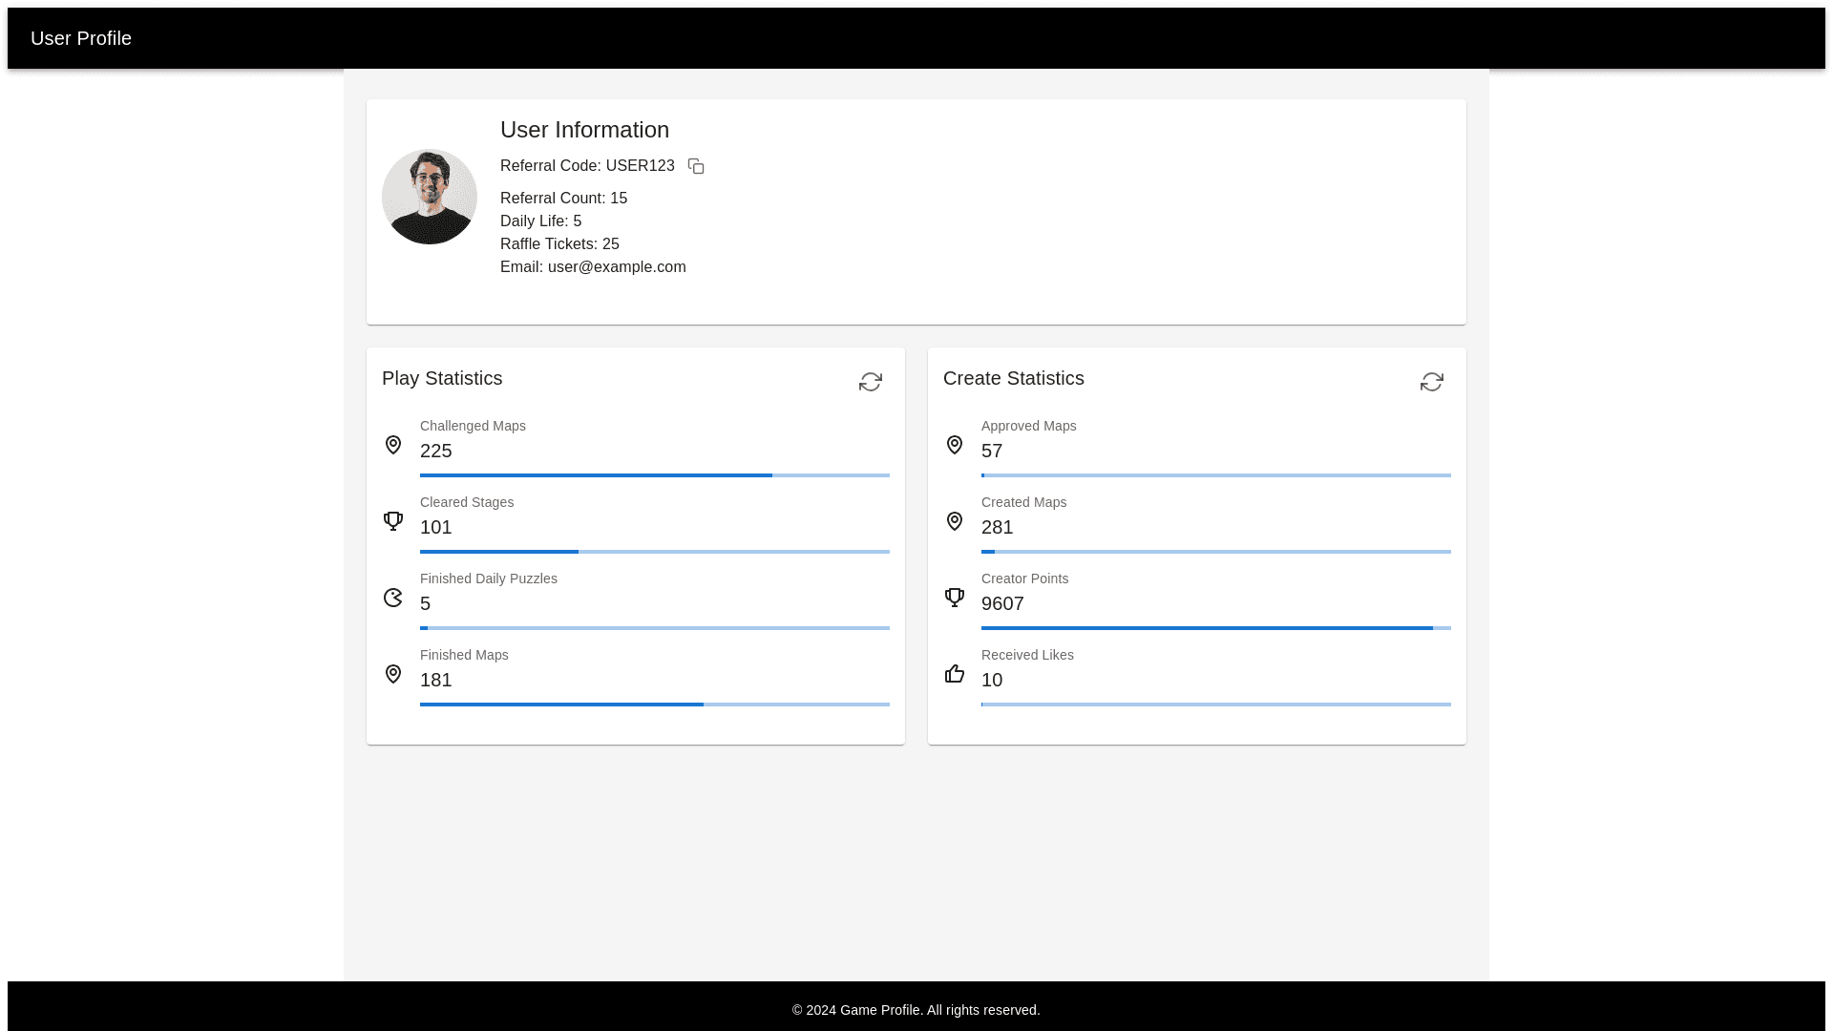Click the Received Likes thumbs-up icon
This screenshot has height=1031, width=1833.
pyautogui.click(x=955, y=674)
